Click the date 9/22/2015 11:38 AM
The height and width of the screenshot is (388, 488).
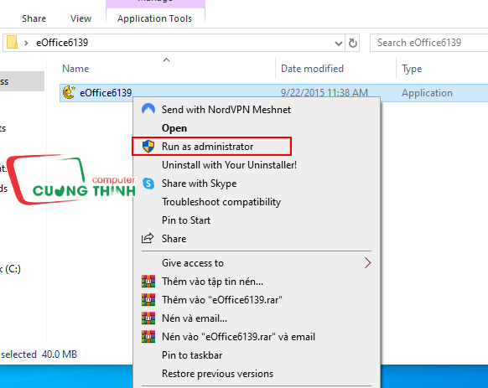tap(324, 93)
